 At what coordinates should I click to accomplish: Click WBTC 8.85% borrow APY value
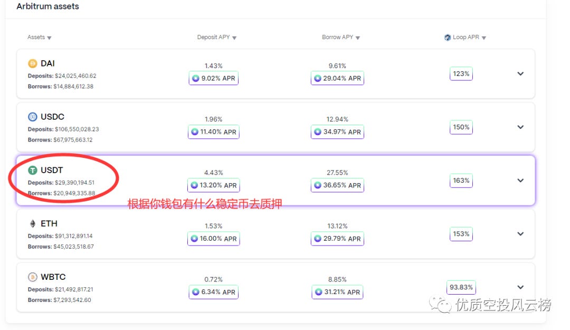pos(337,280)
